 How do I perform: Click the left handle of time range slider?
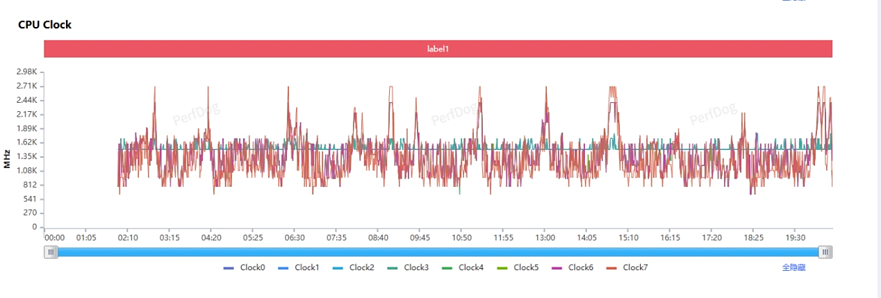(51, 252)
